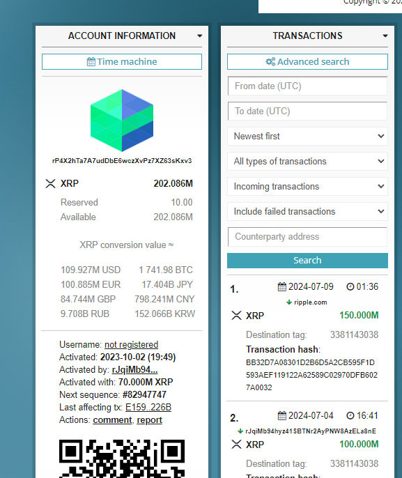Click the Reserved 10.00 value
Viewport: 402px width, 478px height.
pyautogui.click(x=182, y=202)
